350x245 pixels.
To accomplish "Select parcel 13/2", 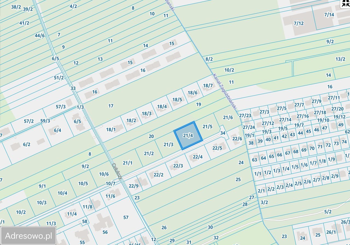I will click(340, 59).
